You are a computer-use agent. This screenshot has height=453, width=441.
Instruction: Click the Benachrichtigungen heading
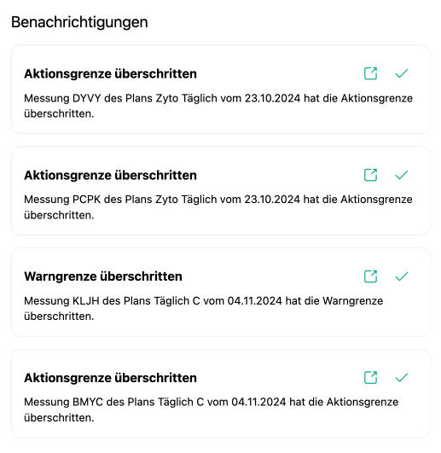[x=79, y=22]
